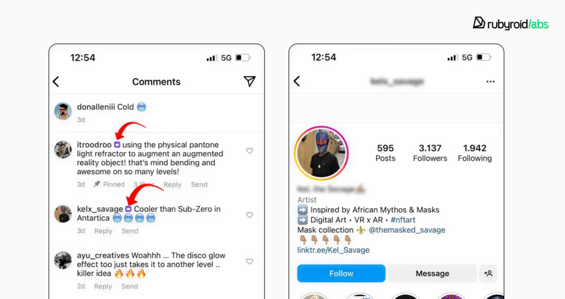Tap the subscriber badge beside kelx_savage
The width and height of the screenshot is (565, 299).
pyautogui.click(x=128, y=209)
